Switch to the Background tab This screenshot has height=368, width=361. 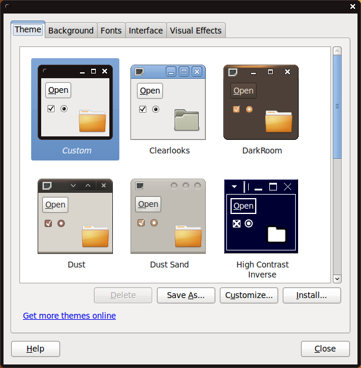click(x=71, y=31)
